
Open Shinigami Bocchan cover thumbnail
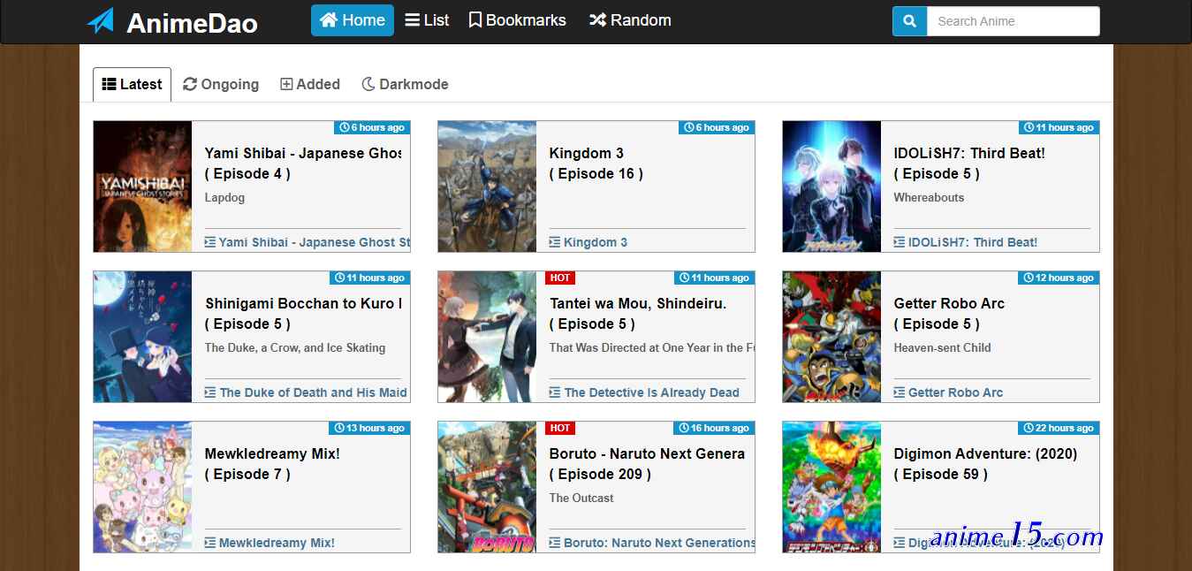tap(142, 337)
